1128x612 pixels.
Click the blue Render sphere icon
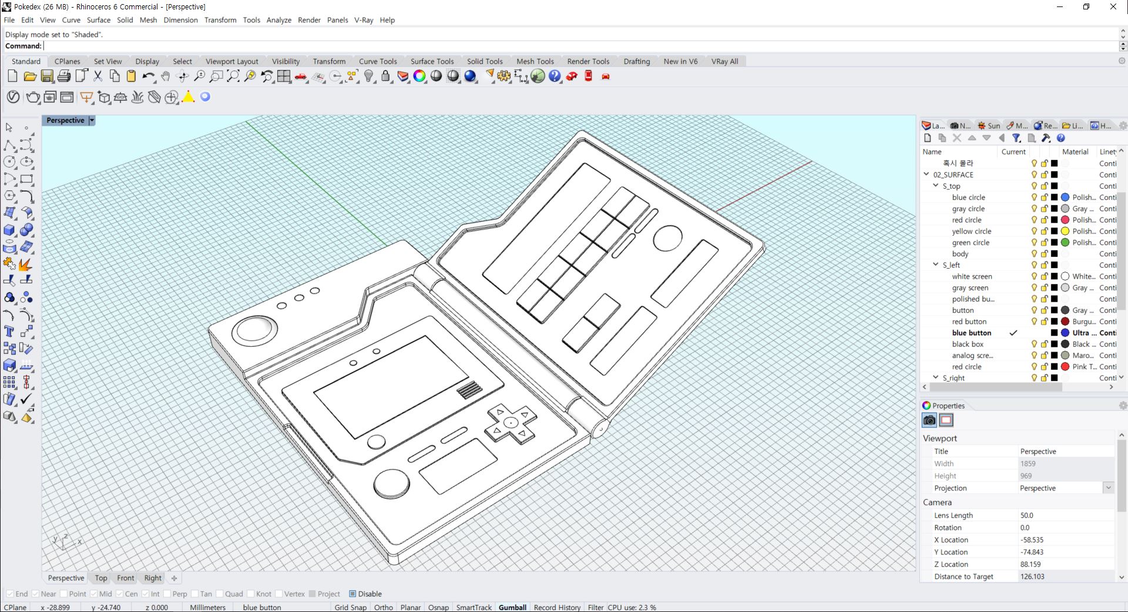470,76
